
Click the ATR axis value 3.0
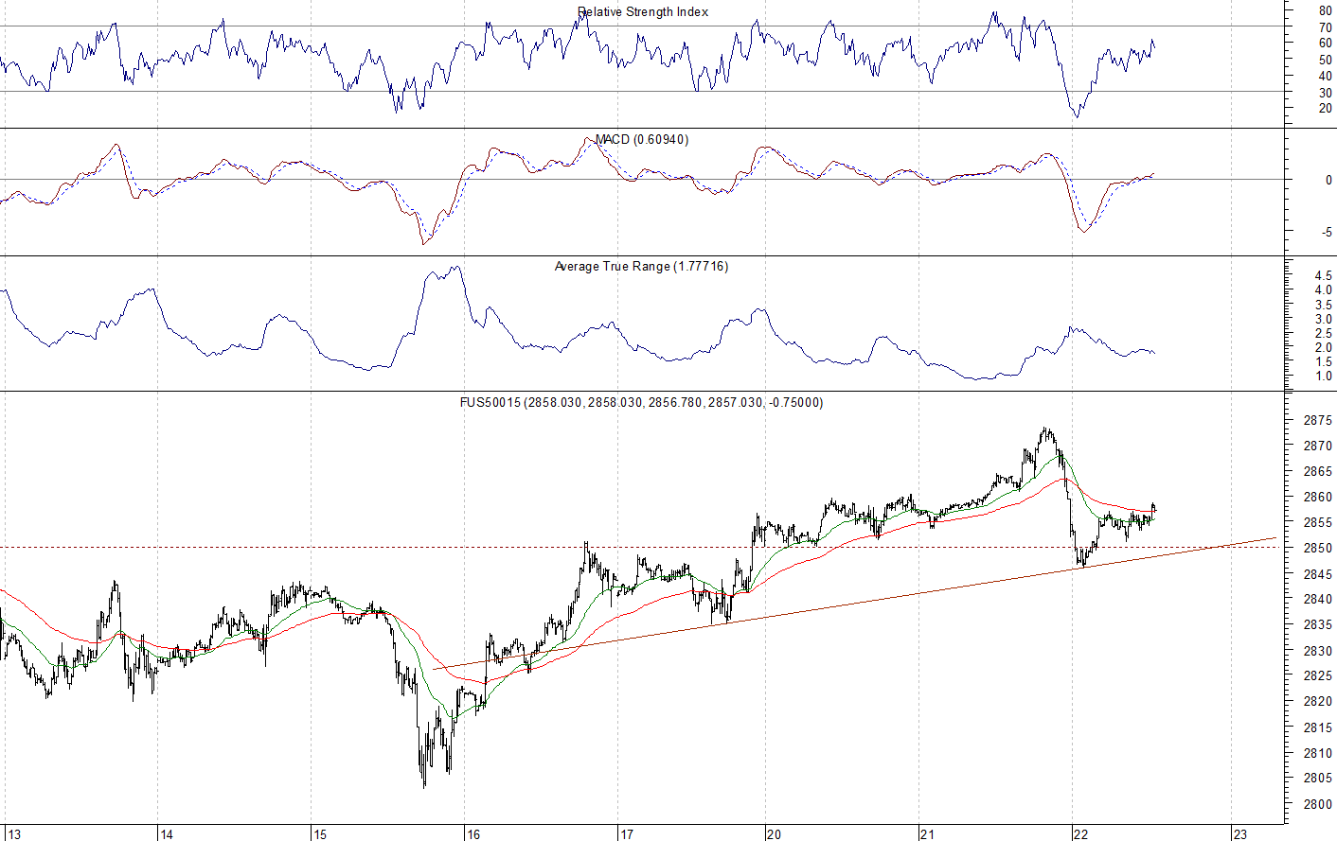(1323, 319)
